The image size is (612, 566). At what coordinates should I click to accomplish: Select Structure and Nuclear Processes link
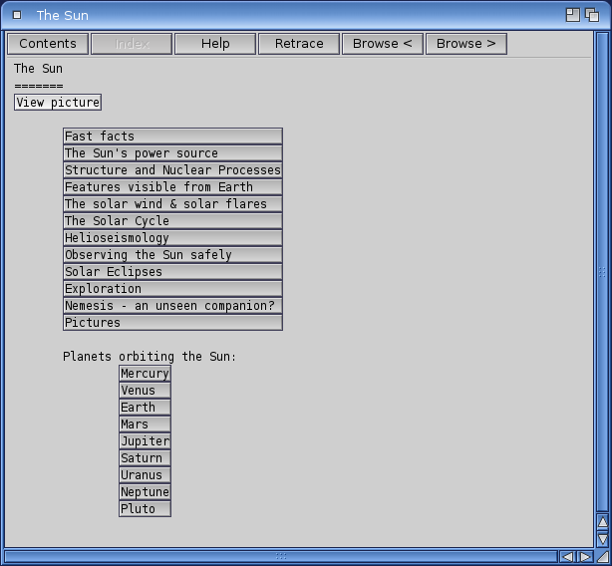pos(172,170)
